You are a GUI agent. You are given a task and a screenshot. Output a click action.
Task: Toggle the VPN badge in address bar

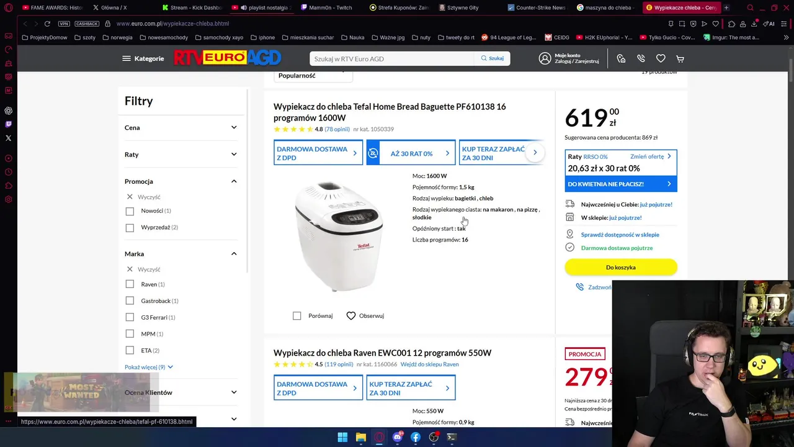click(64, 24)
